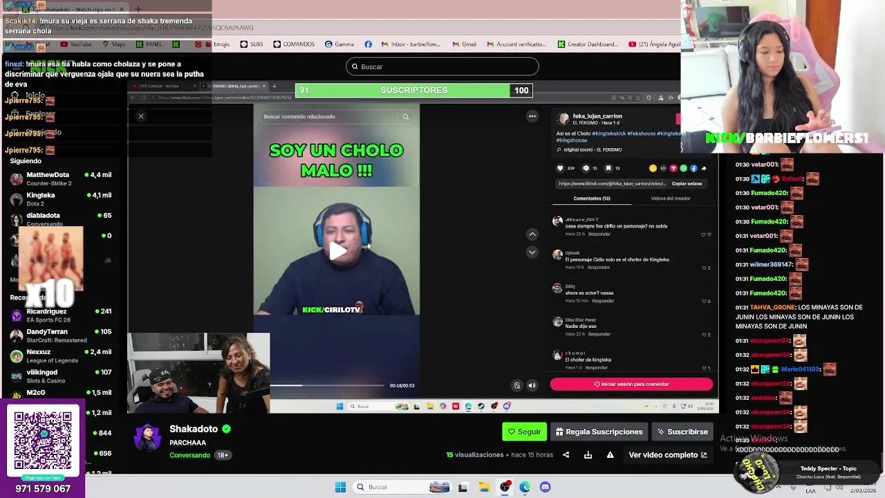This screenshot has width=885, height=498.
Task: Open TikTok video three-dots options menu
Action: tap(532, 116)
